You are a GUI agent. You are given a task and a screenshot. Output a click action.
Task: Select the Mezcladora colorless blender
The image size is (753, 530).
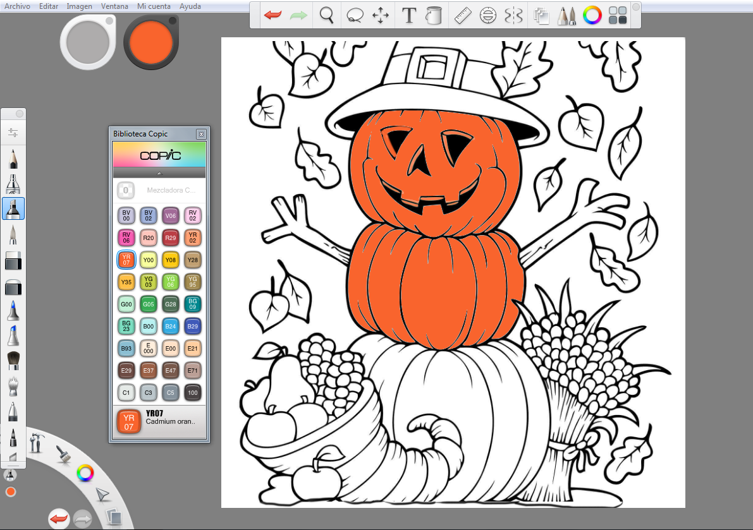point(159,190)
